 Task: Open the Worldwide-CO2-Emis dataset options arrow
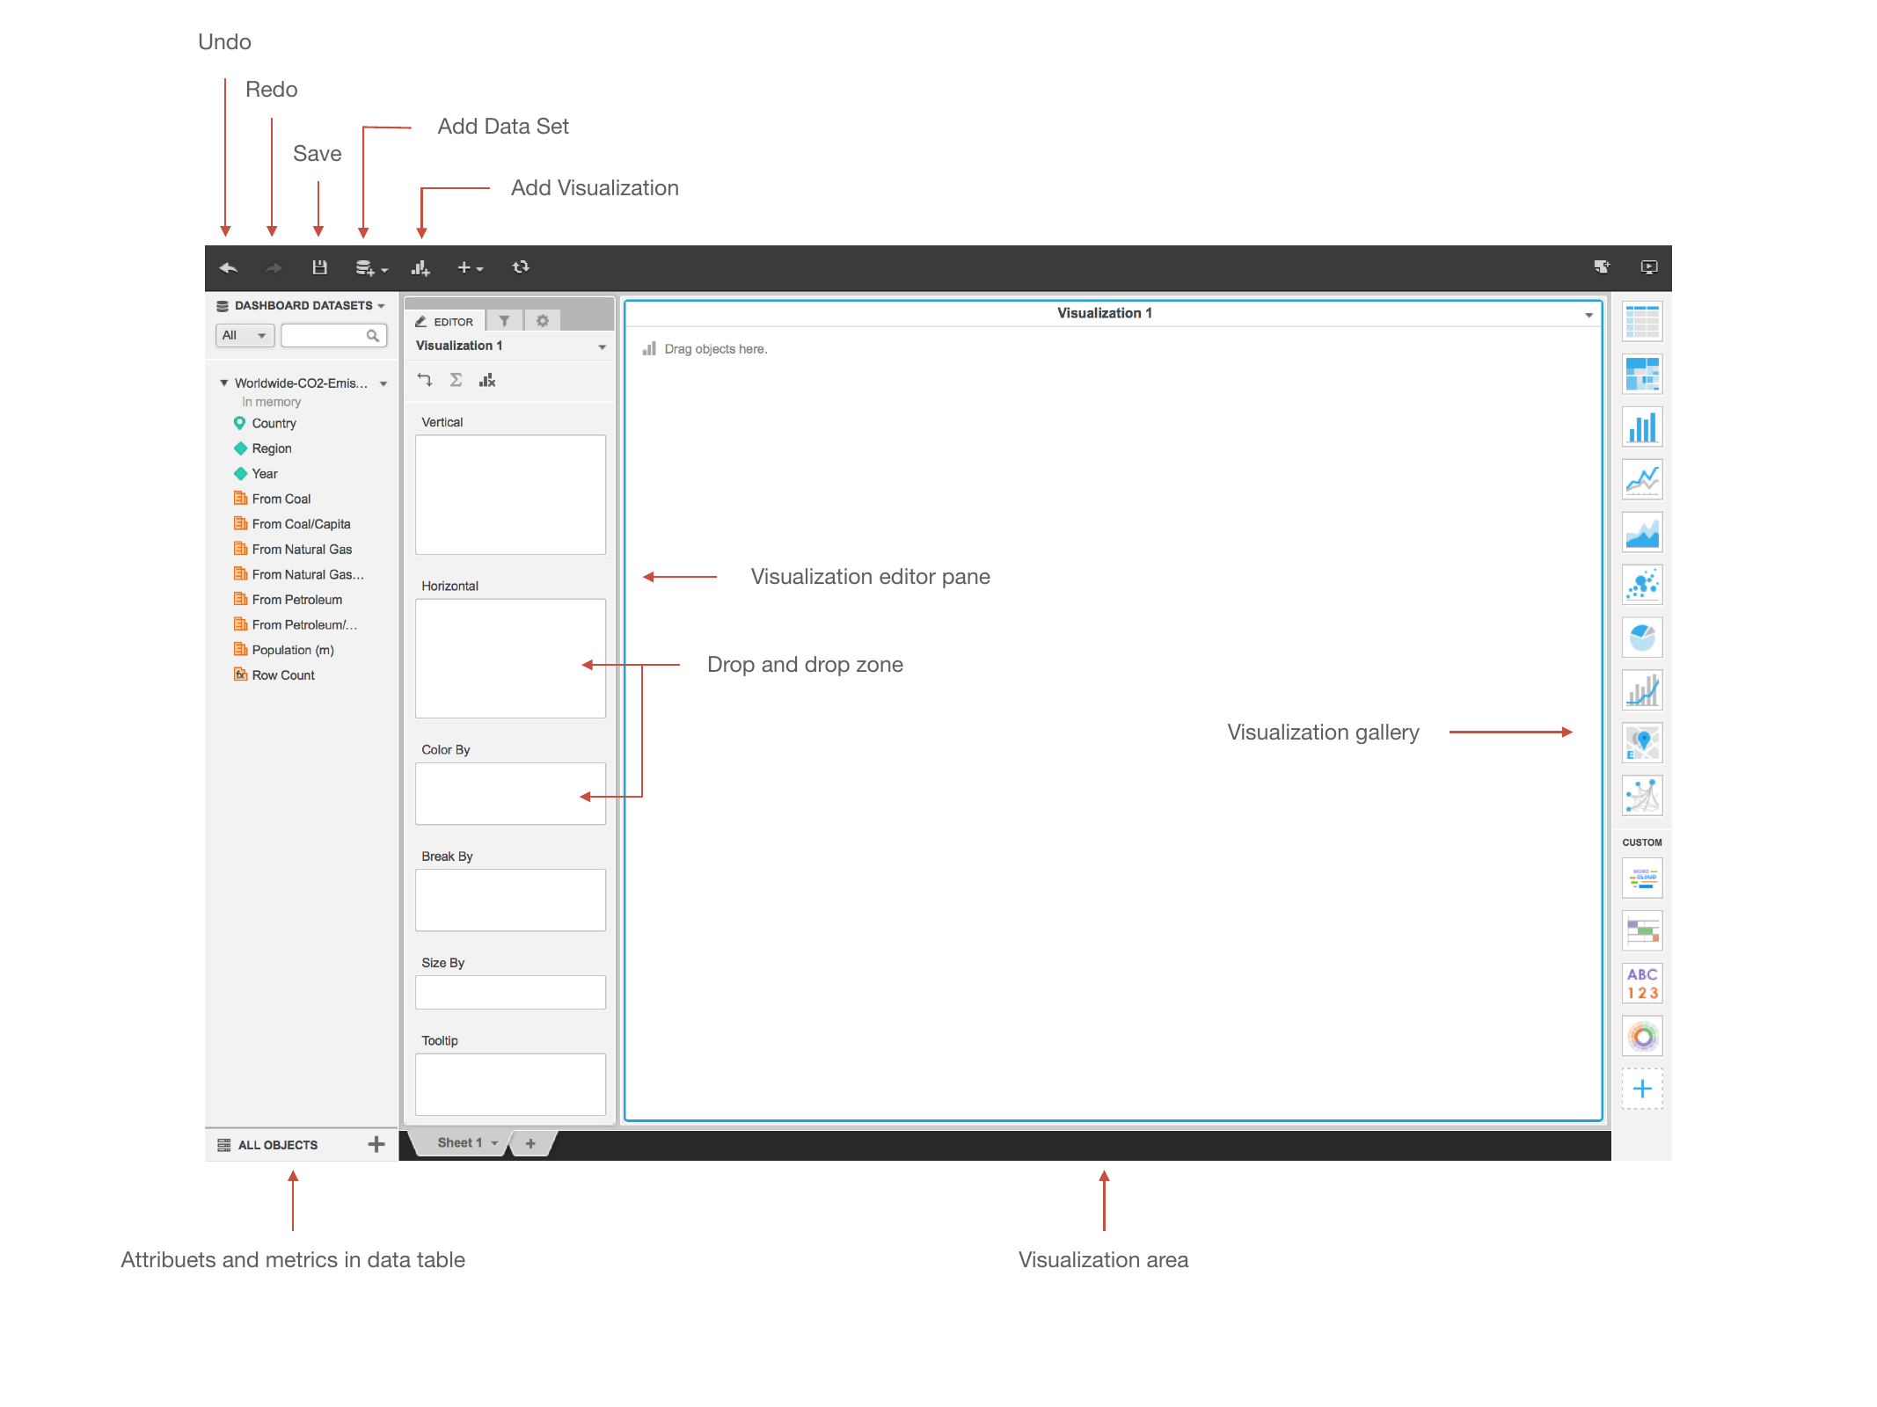(383, 384)
